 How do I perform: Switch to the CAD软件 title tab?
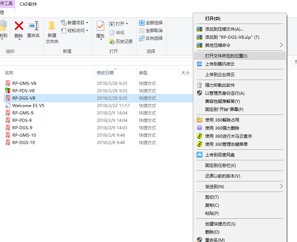point(28,4)
